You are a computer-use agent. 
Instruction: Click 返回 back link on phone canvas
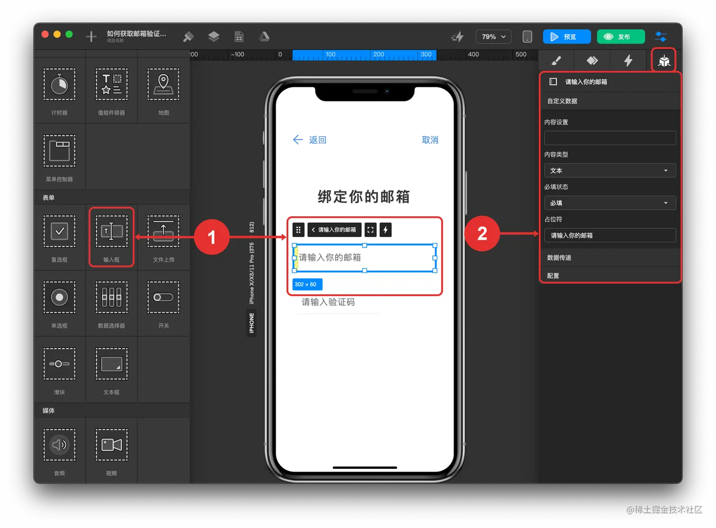pos(310,140)
